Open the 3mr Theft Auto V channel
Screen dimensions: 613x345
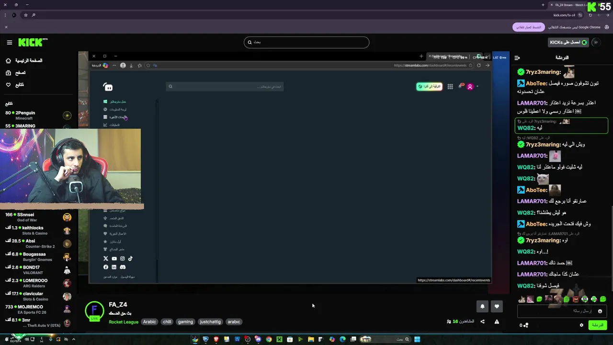coord(37,322)
